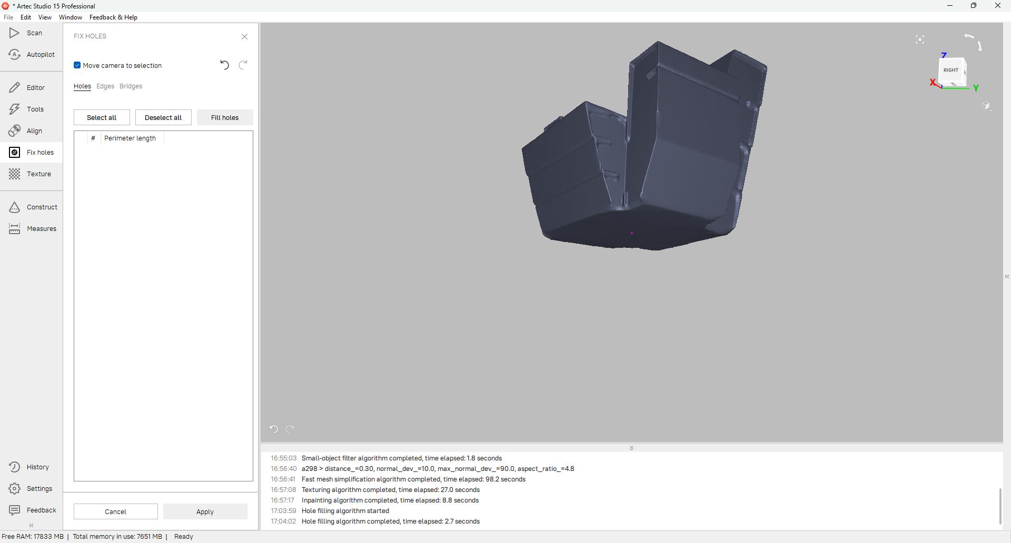The height and width of the screenshot is (543, 1011).
Task: Toggle Move camera to selection checkbox
Action: pos(77,65)
